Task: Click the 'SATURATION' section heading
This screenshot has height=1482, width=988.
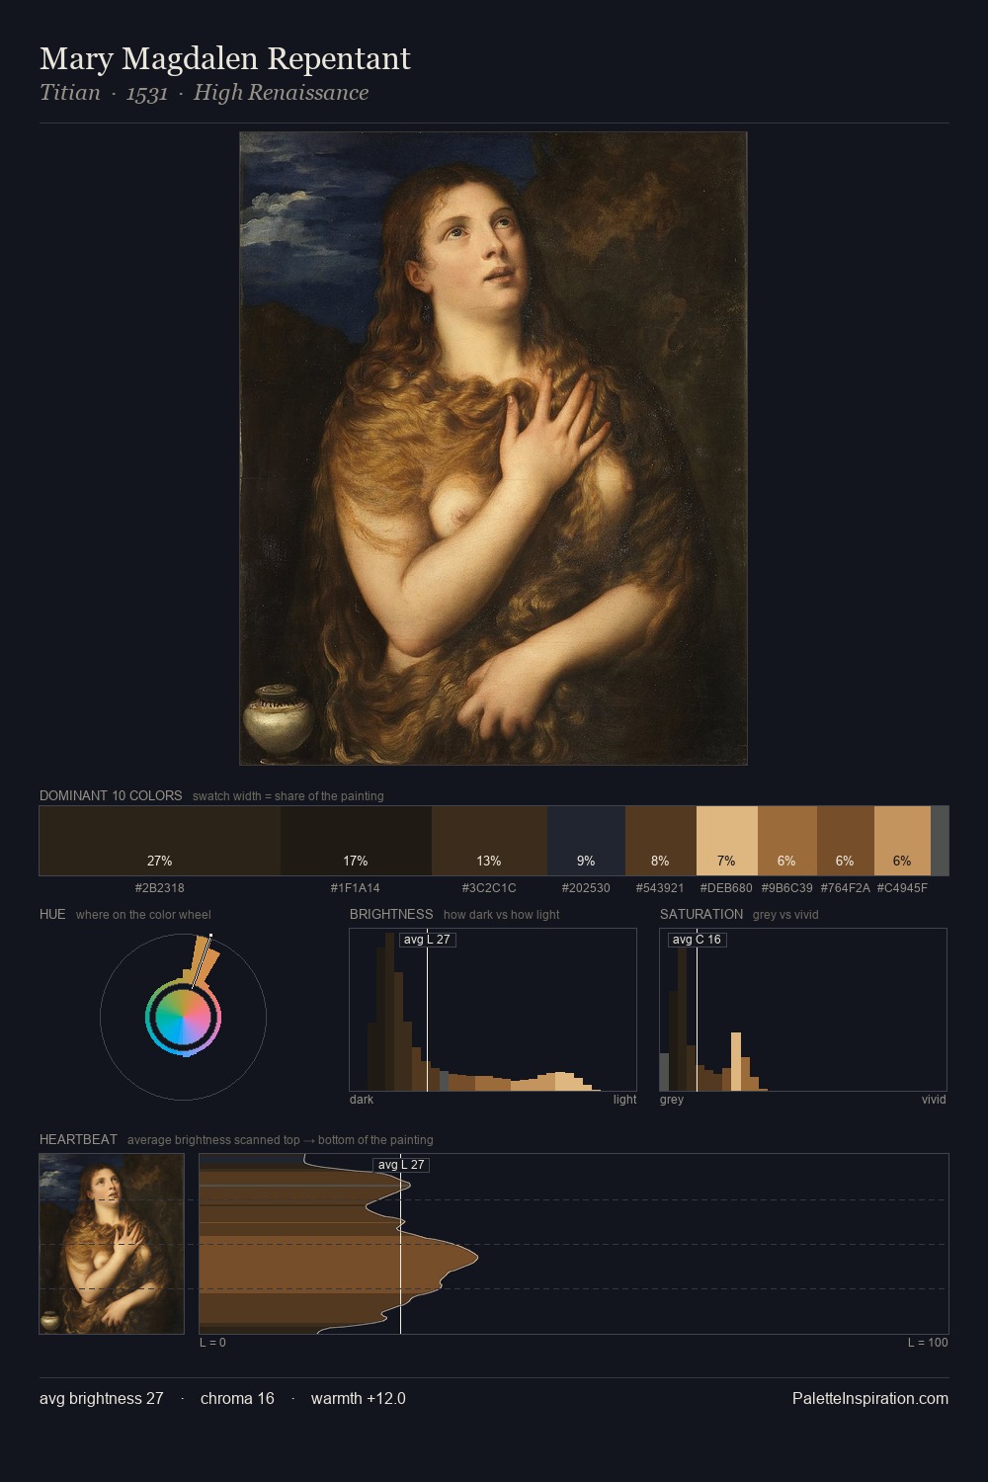Action: point(701,914)
